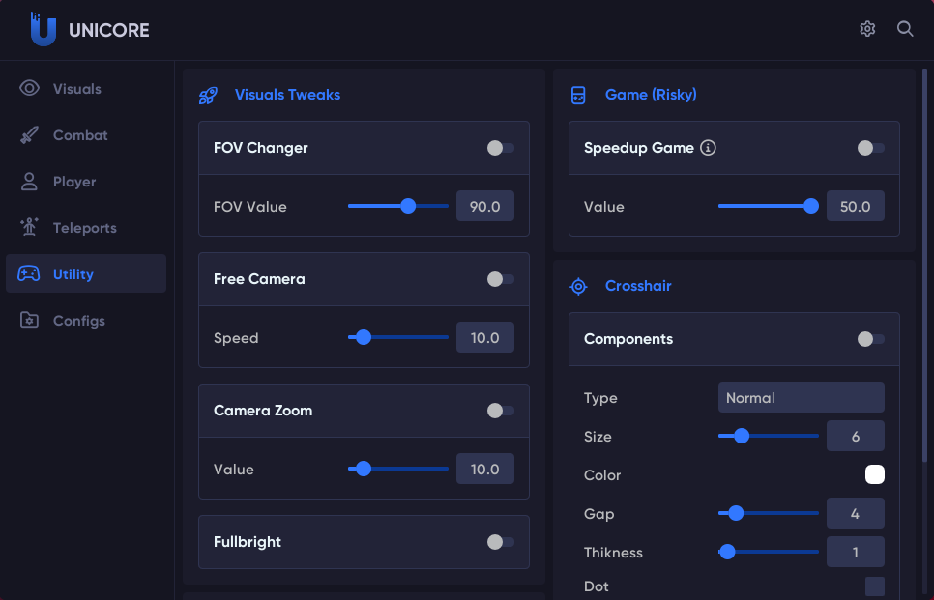Enable the Fullbright toggle
This screenshot has height=600, width=934.
pyautogui.click(x=500, y=542)
